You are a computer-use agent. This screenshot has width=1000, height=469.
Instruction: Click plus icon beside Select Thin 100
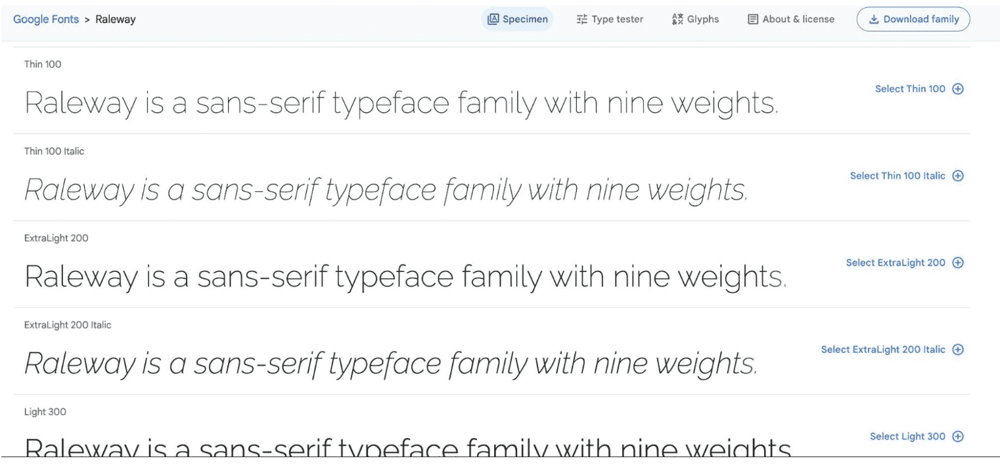(958, 89)
